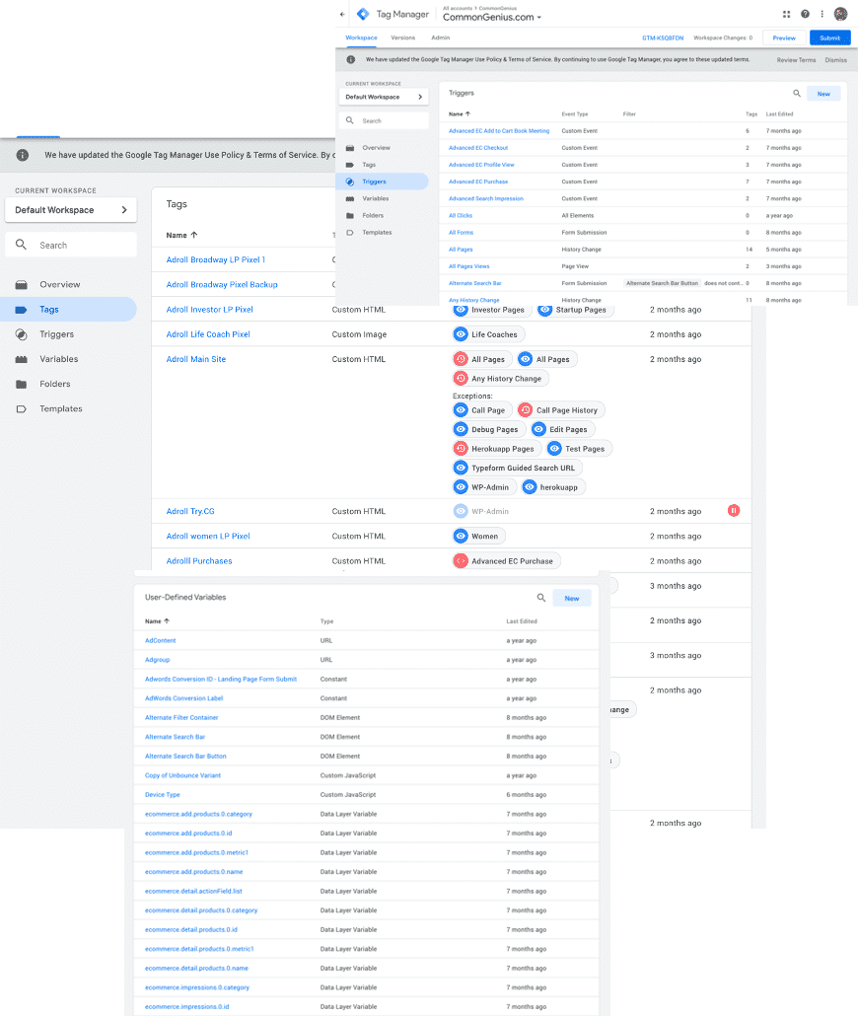Click New button in User-Defined Variables panel

(x=572, y=598)
